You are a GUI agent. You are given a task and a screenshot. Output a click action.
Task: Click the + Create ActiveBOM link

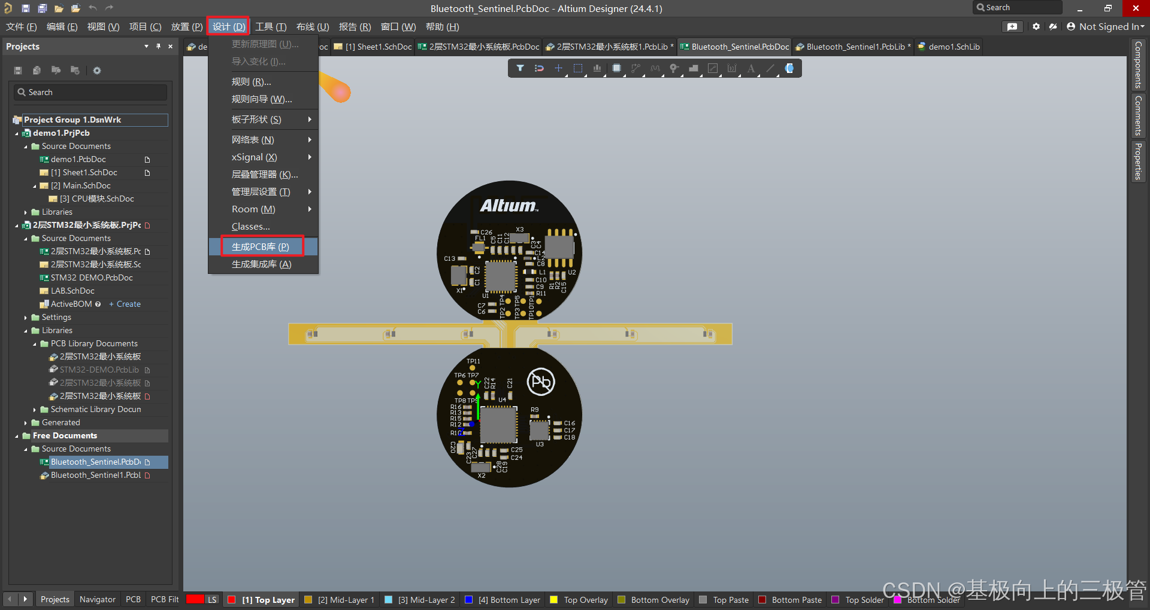point(125,304)
